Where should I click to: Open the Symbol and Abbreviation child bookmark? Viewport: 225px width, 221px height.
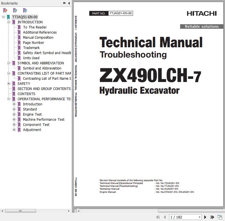click(x=42, y=68)
